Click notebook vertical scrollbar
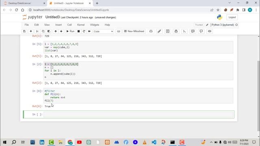 pyautogui.click(x=258, y=96)
